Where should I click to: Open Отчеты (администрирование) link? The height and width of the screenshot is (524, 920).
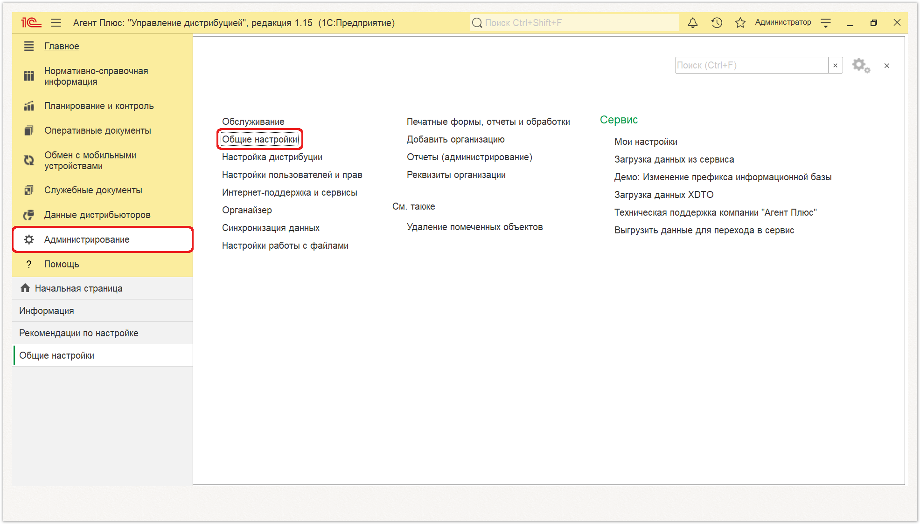[469, 157]
